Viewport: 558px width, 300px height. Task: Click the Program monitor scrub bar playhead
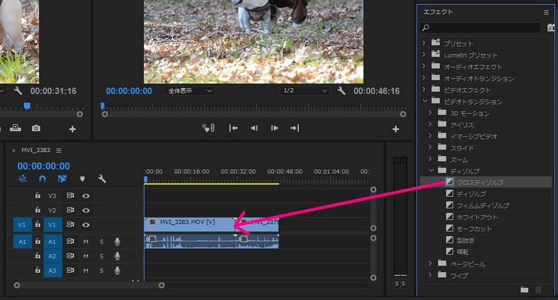pyautogui.click(x=102, y=106)
